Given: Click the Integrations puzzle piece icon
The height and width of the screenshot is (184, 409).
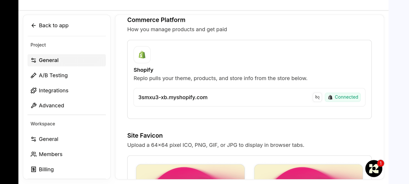Looking at the screenshot, I should point(33,91).
